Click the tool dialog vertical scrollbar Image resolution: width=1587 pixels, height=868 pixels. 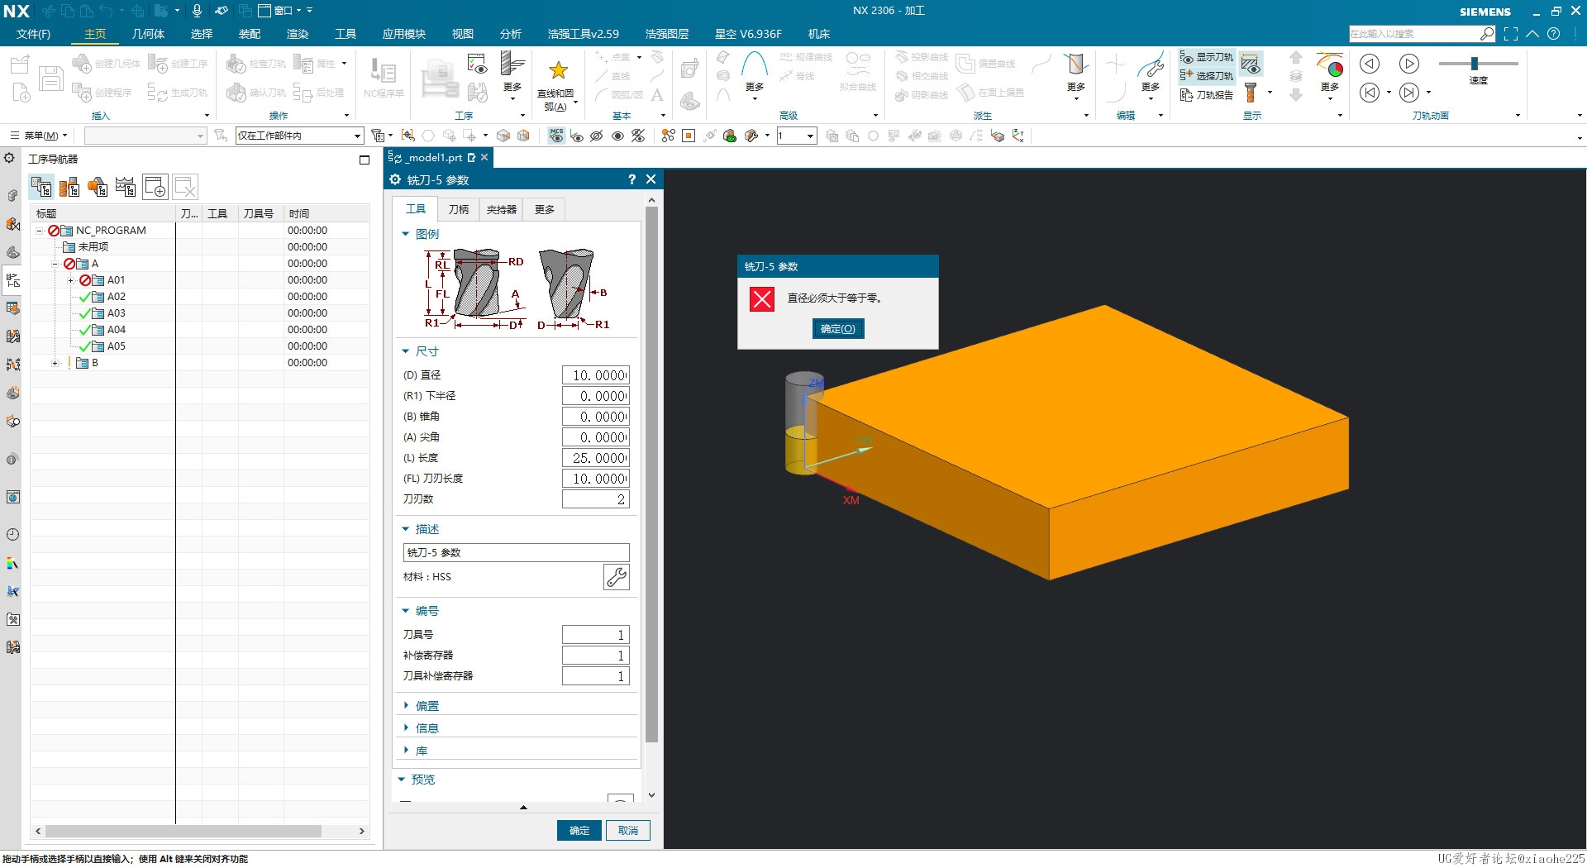coord(651,475)
